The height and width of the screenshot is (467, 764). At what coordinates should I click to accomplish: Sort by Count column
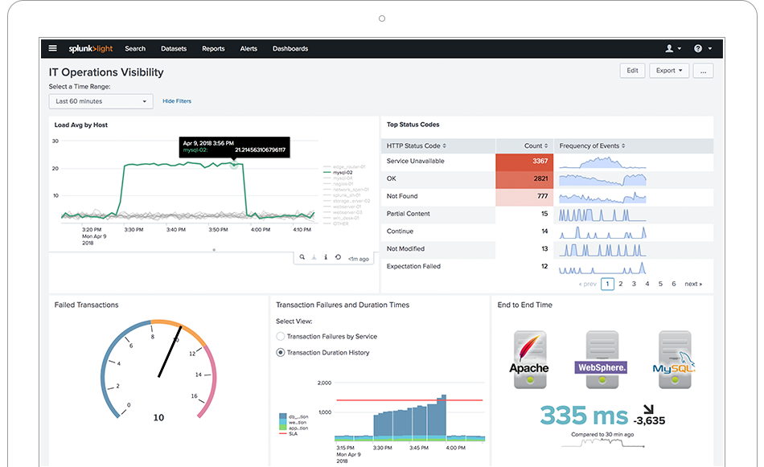536,145
